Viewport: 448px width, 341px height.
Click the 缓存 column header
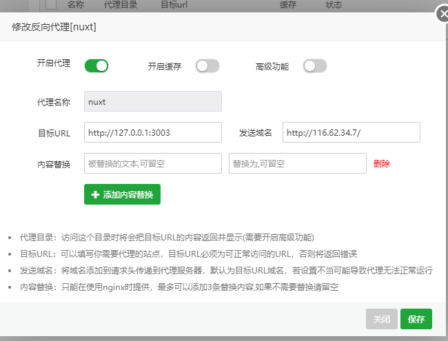point(288,4)
